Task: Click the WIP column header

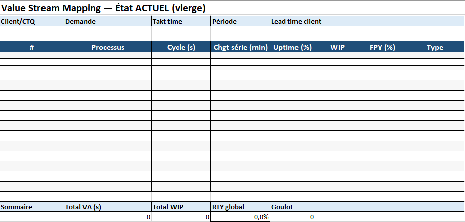Action: (x=337, y=47)
